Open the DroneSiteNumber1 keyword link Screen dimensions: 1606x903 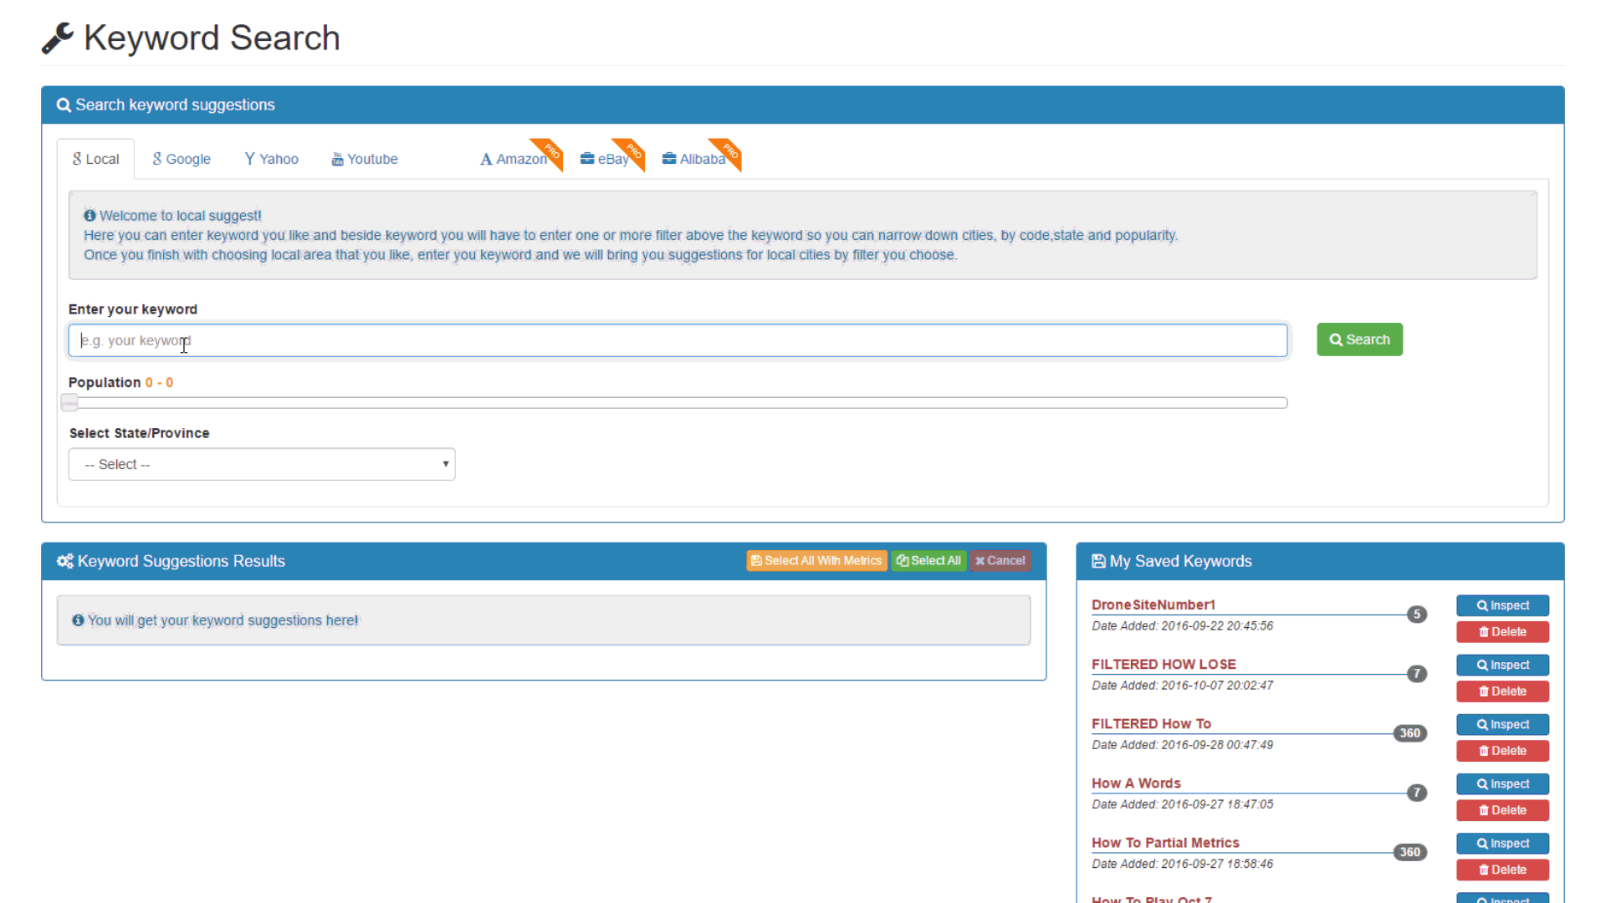[x=1153, y=605]
